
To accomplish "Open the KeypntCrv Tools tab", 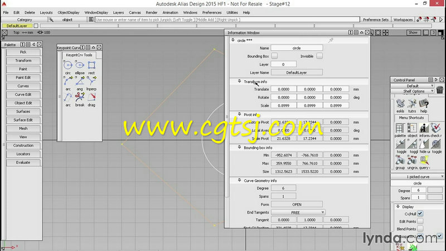I will [x=79, y=55].
